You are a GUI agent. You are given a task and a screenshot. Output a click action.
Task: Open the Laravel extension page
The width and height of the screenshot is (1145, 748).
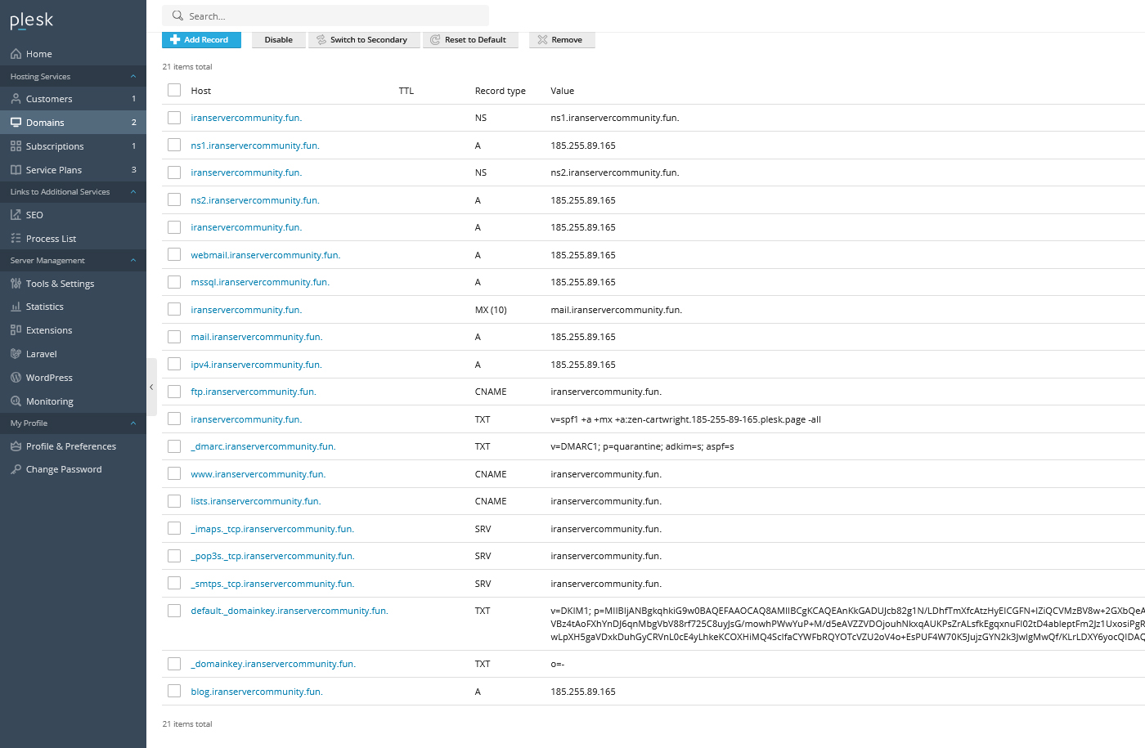(42, 353)
